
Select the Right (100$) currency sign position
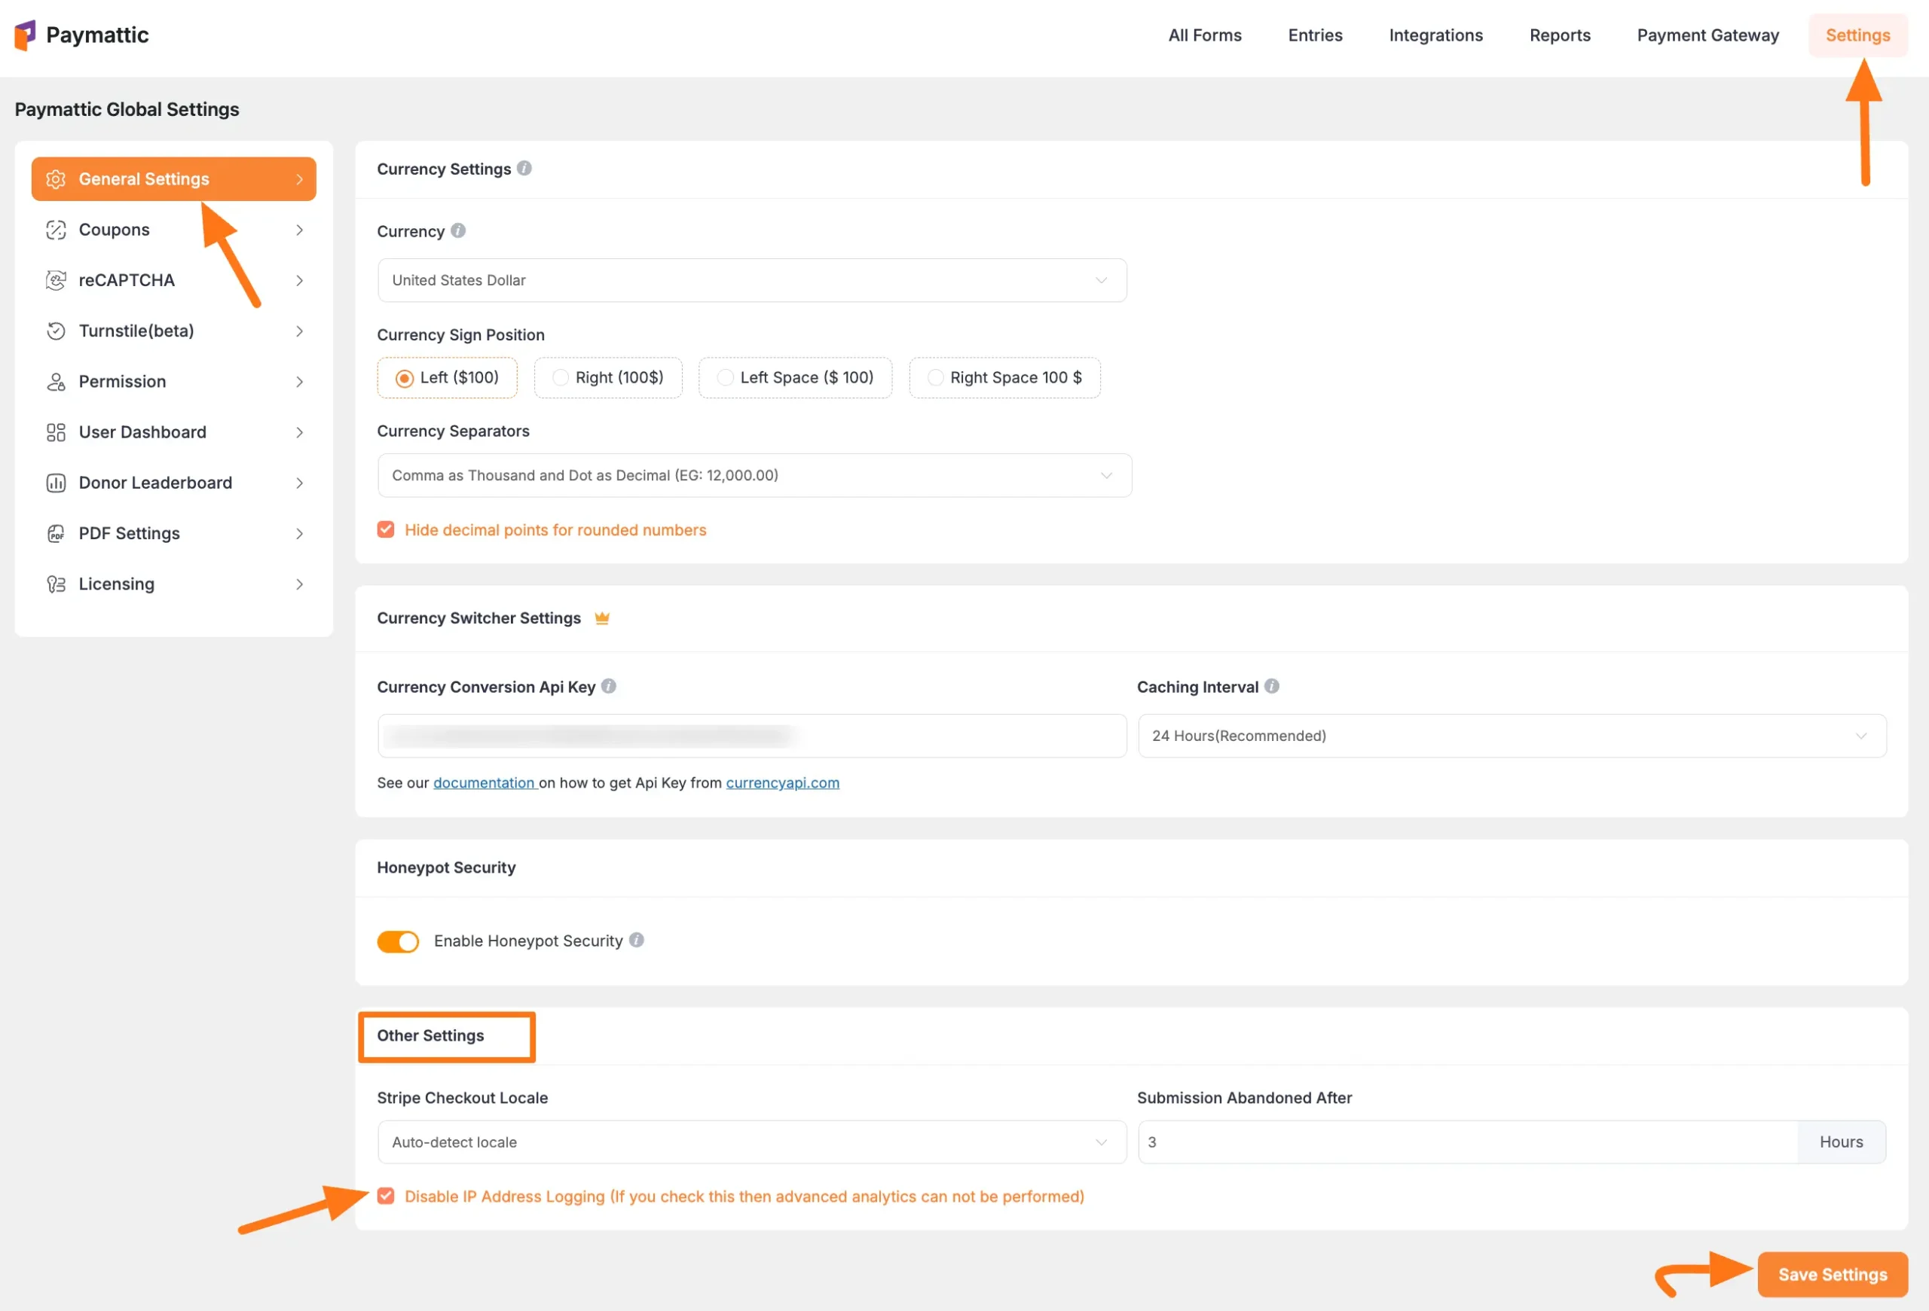[561, 377]
